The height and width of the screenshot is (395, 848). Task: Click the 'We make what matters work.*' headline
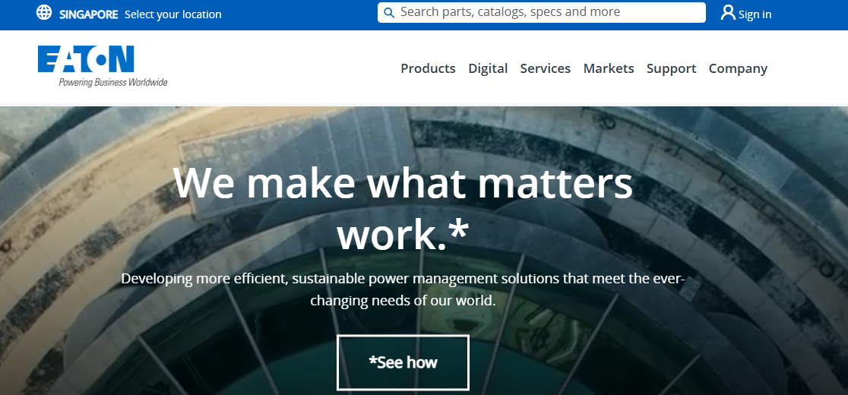[x=403, y=209]
